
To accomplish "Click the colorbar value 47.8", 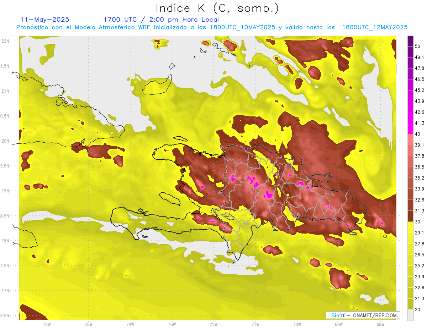I will coord(420,68).
